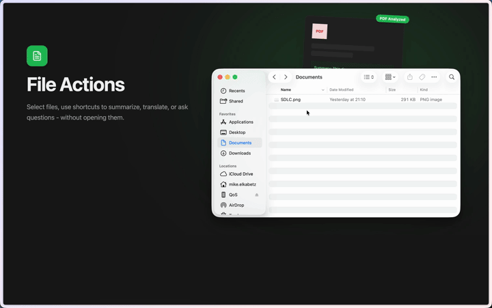
Task: Sort files by Date Modified column
Action: click(x=342, y=89)
